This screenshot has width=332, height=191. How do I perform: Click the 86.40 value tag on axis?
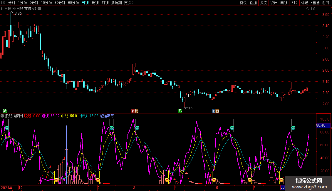323,125
